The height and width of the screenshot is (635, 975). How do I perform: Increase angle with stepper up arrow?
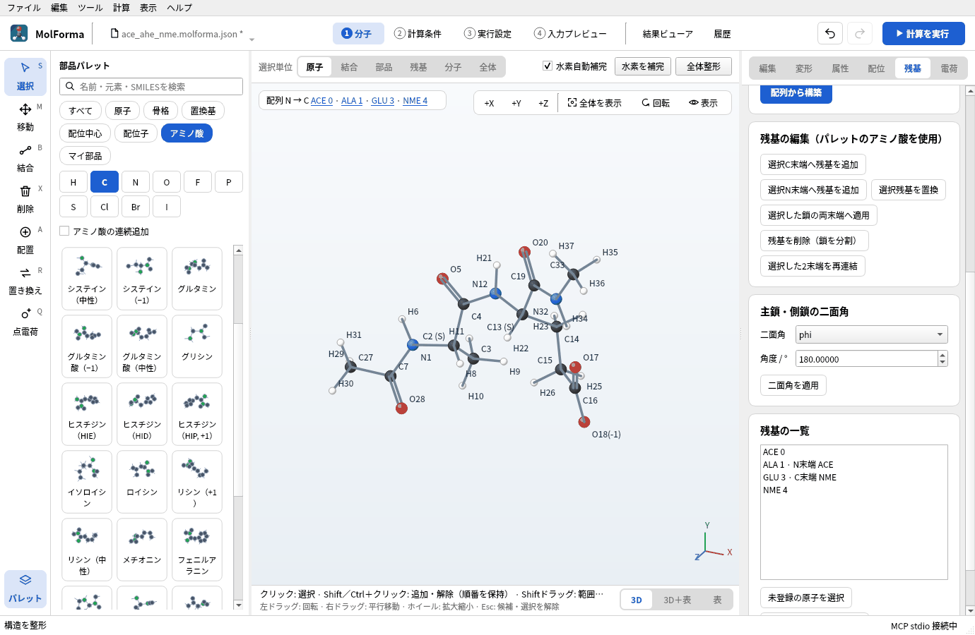pyautogui.click(x=942, y=355)
